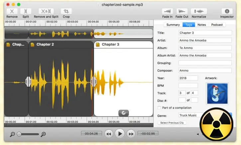Click the Album field
241x145 pixels.
[205, 48]
